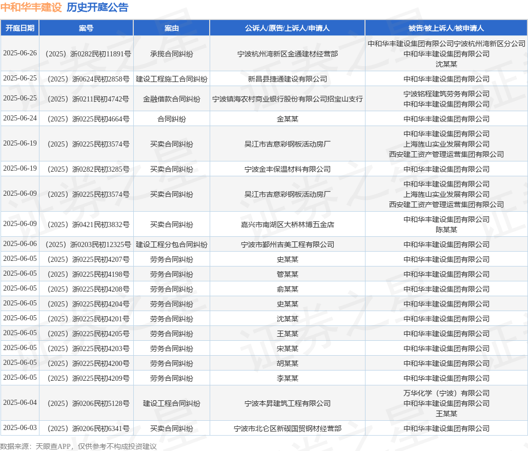This screenshot has width=528, height=451.
Task: Click case number 浙0225民初4664号
Action: [89, 119]
